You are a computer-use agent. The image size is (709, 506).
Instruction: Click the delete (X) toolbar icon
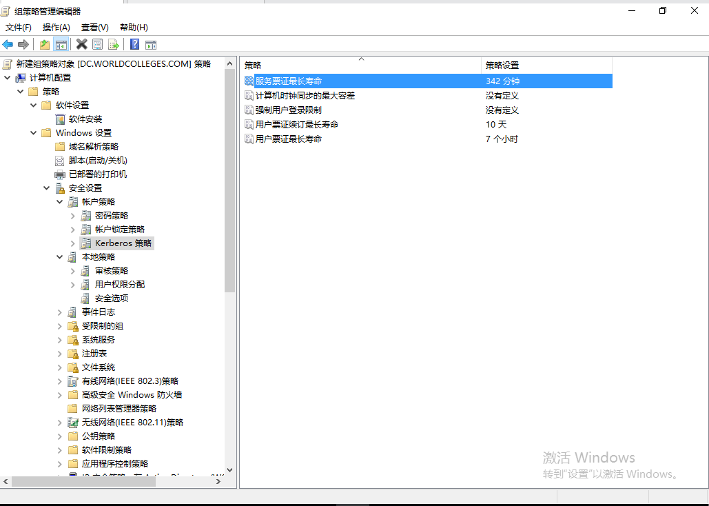pos(81,43)
